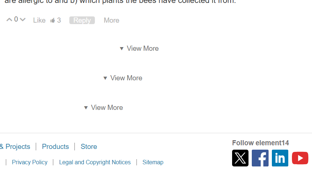Screen dimensions: 312x169
Task: Downvote the comment with the down arrow
Action: pos(23,19)
